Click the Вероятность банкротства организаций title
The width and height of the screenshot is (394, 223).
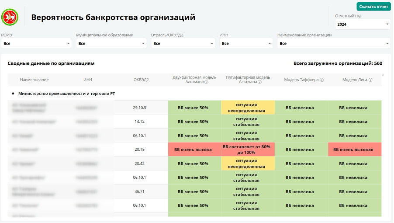[113, 17]
